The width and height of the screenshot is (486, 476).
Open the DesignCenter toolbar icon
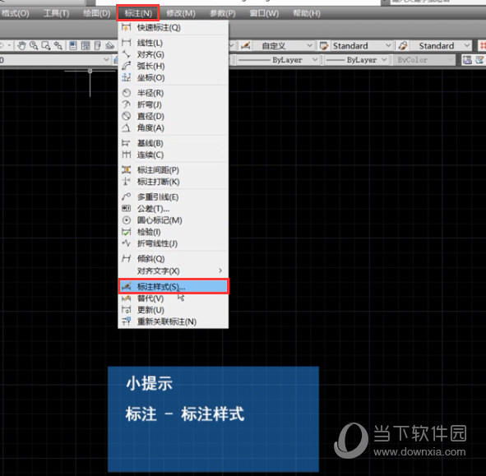pyautogui.click(x=86, y=46)
